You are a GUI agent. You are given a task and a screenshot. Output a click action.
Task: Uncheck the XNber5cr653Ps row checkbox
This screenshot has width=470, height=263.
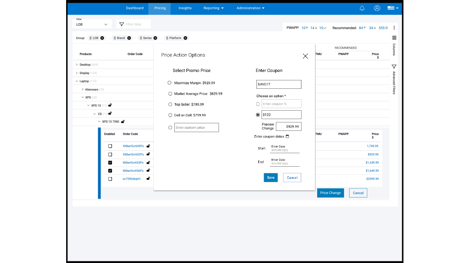tap(110, 163)
